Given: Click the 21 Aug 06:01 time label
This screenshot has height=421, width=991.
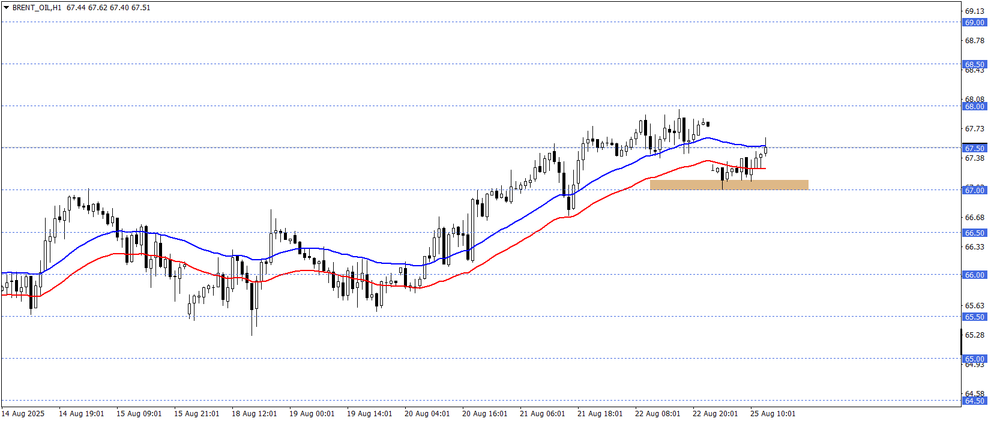Looking at the screenshot, I should (542, 414).
